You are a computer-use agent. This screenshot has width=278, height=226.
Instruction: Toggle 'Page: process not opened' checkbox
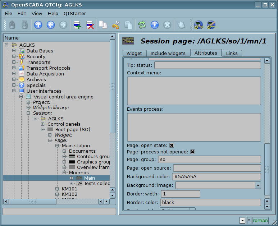[193, 152]
